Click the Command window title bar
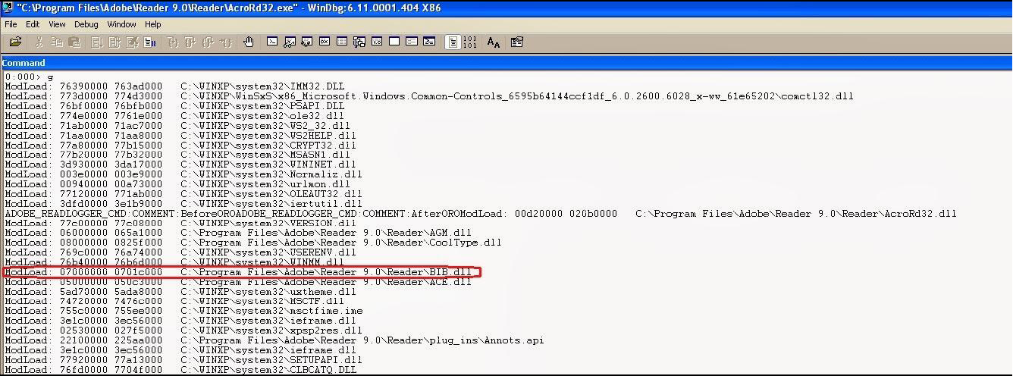Viewport: 1013px width, 376px height. point(506,63)
